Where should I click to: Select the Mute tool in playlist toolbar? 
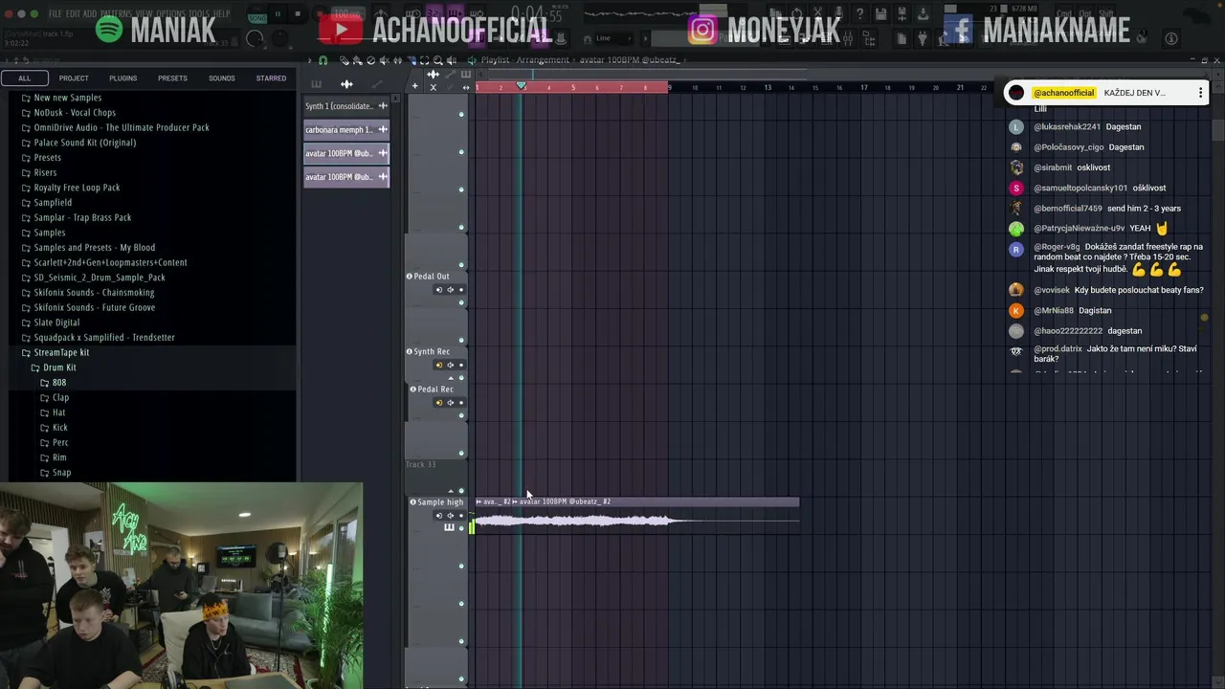click(384, 60)
